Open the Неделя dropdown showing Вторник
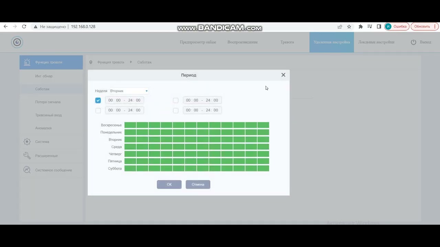440x247 pixels. [129, 91]
